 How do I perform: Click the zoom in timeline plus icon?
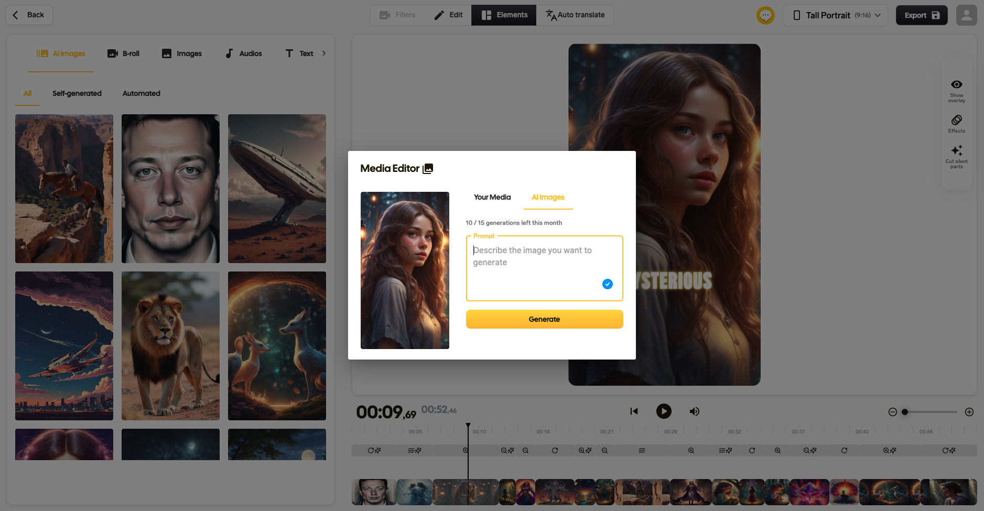click(x=969, y=412)
